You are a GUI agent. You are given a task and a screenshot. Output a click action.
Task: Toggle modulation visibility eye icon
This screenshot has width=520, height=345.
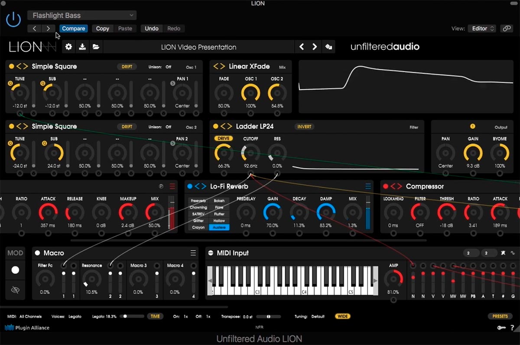(15, 290)
